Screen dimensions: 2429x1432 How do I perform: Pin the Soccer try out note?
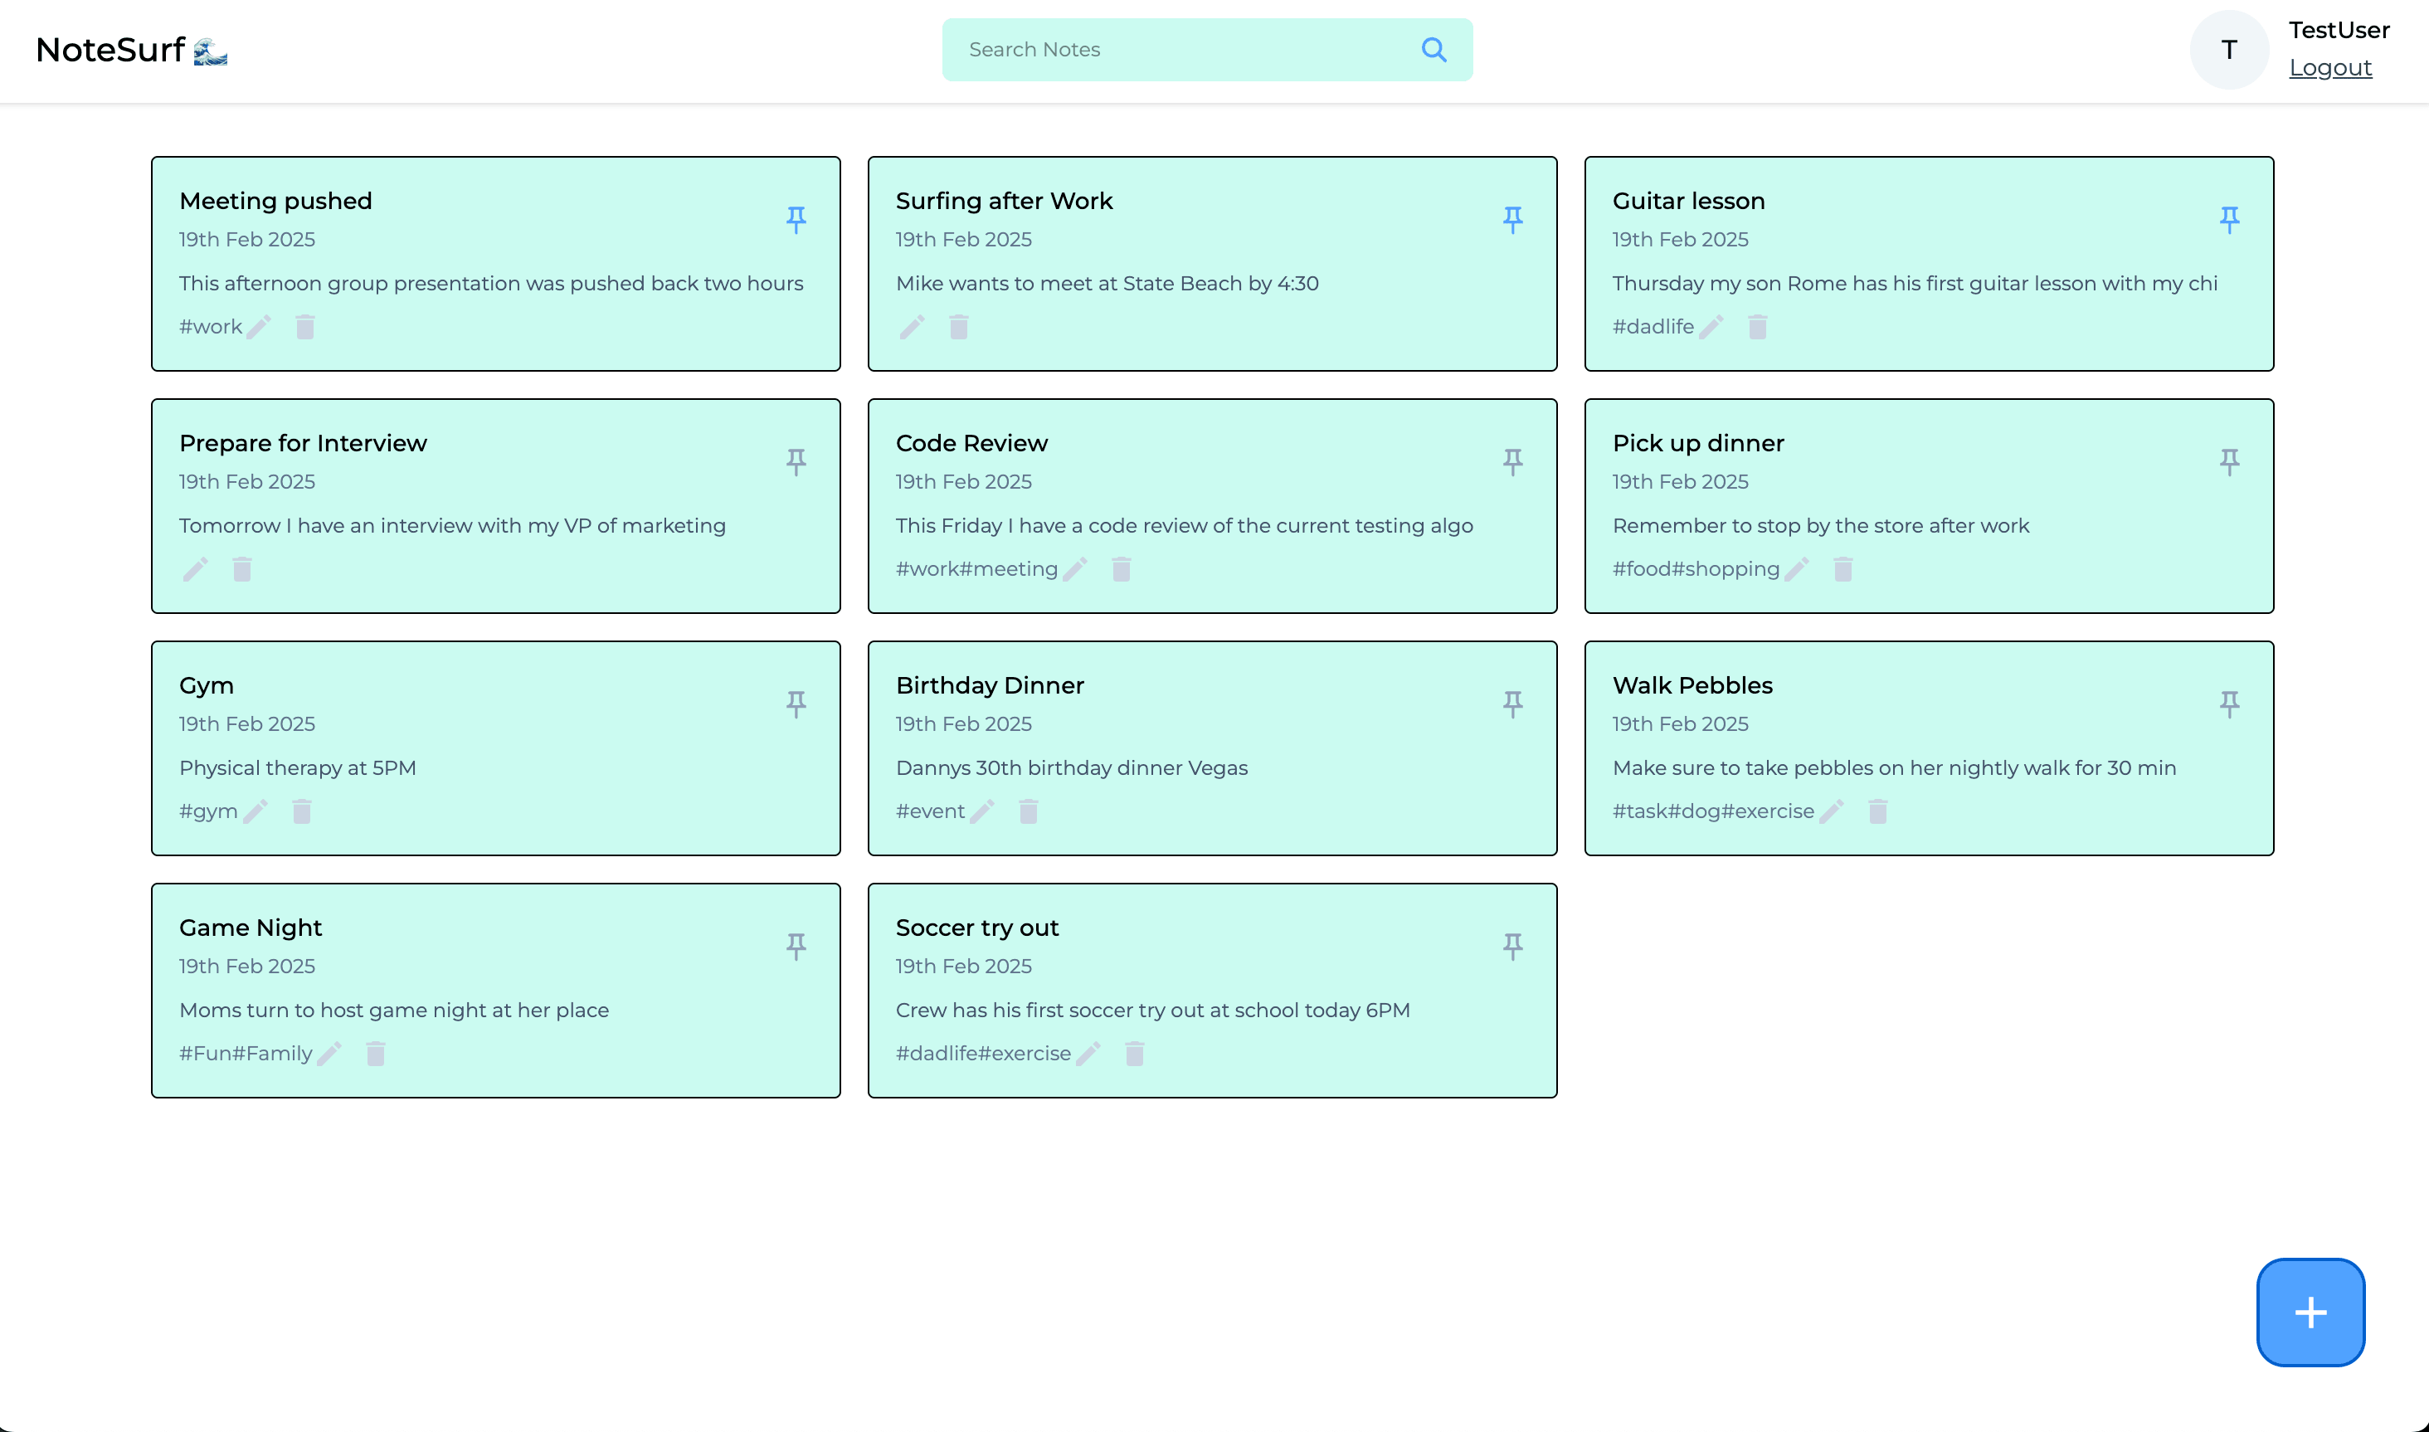pyautogui.click(x=1511, y=947)
